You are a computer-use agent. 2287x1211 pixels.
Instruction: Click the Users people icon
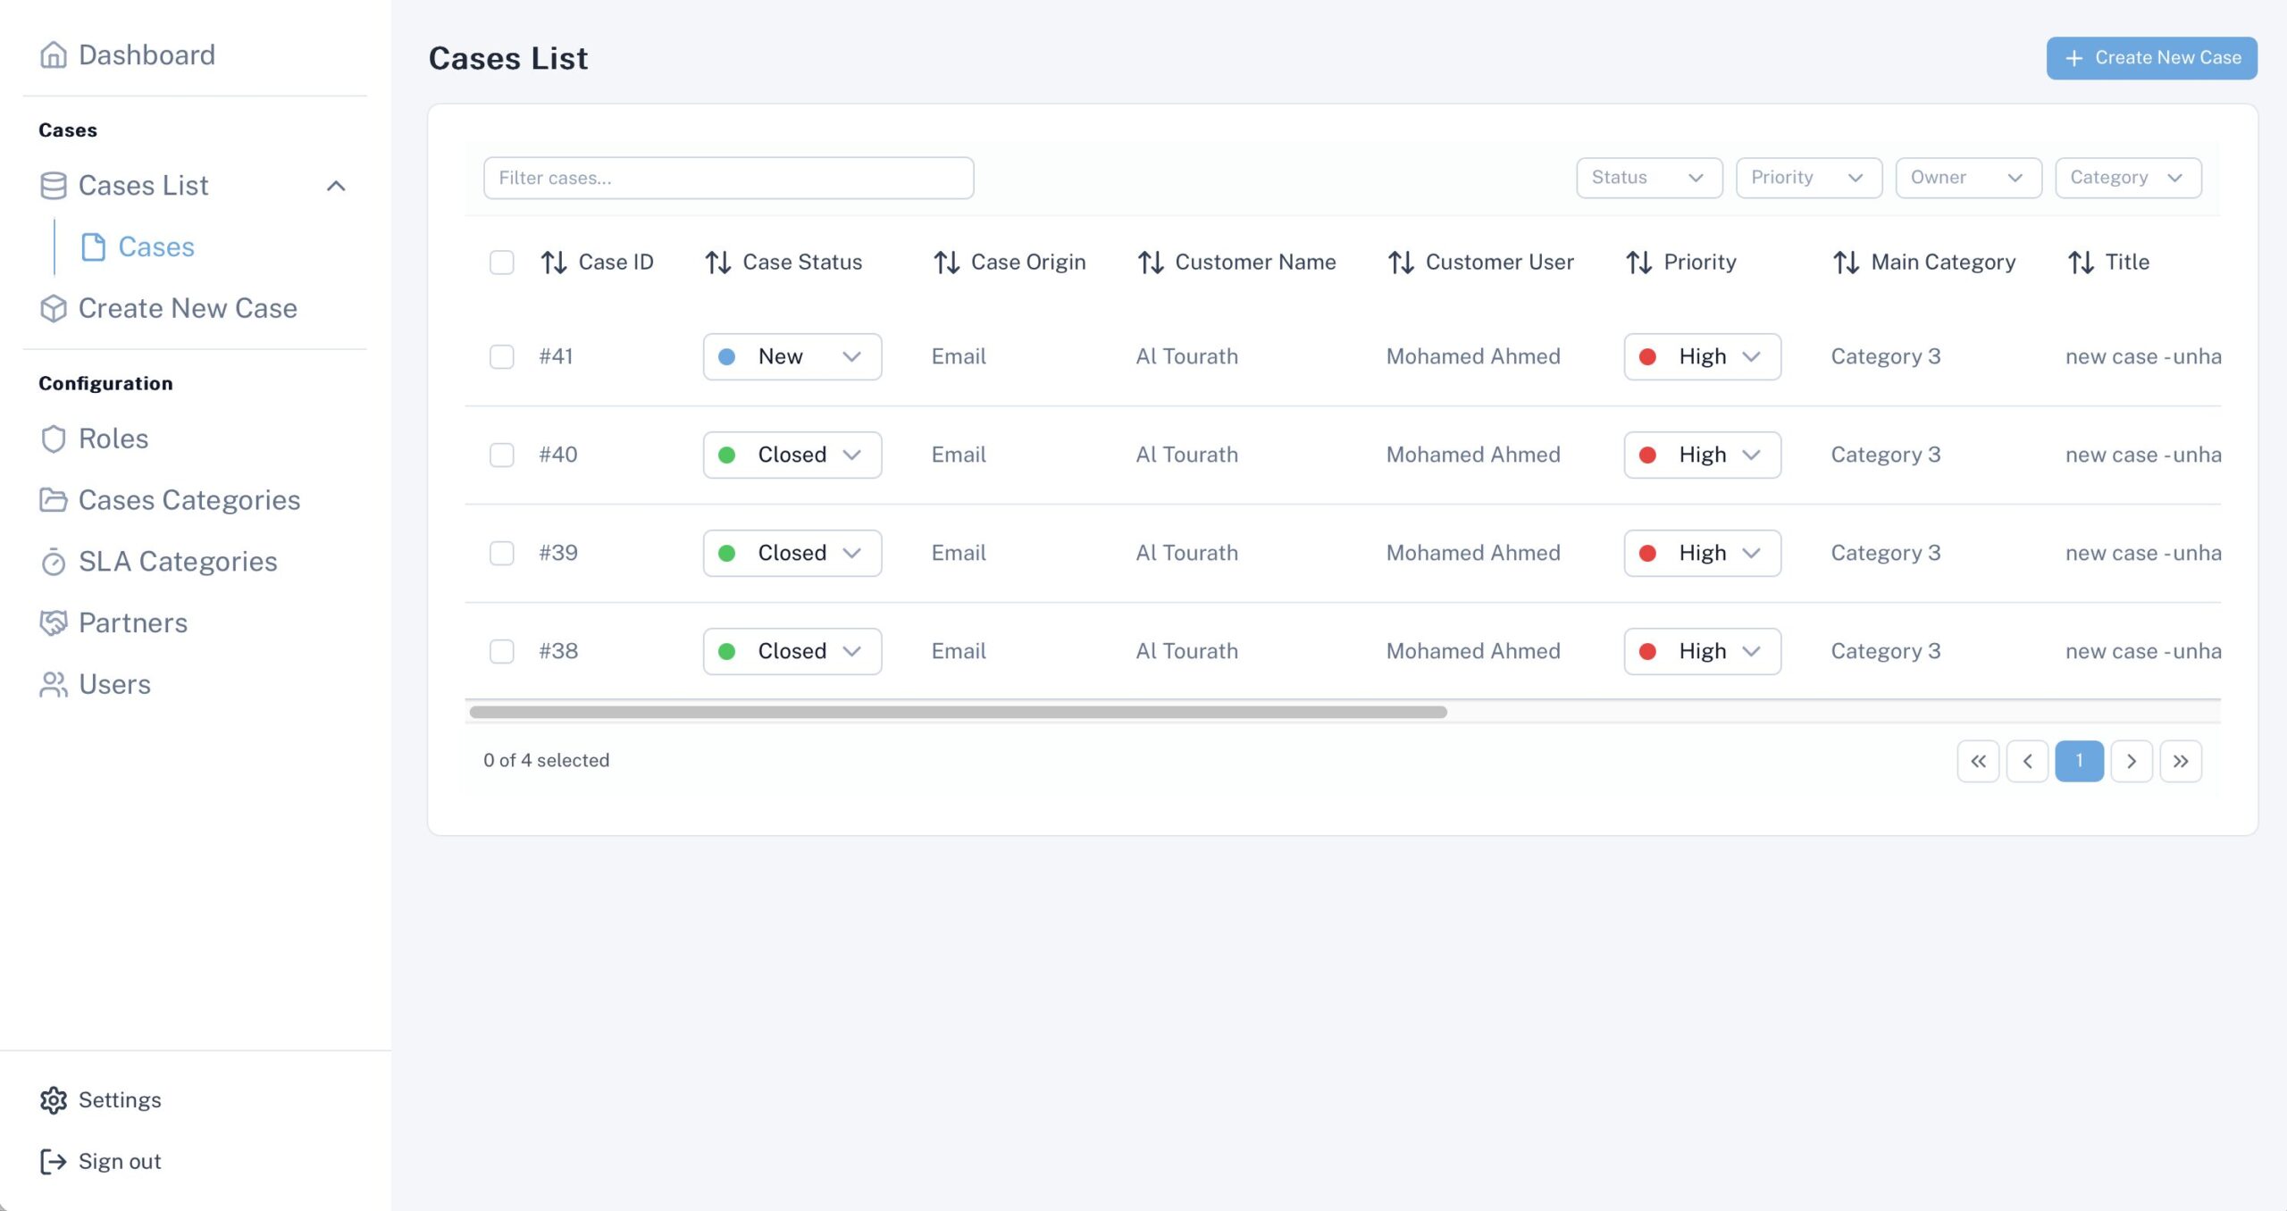(x=54, y=684)
